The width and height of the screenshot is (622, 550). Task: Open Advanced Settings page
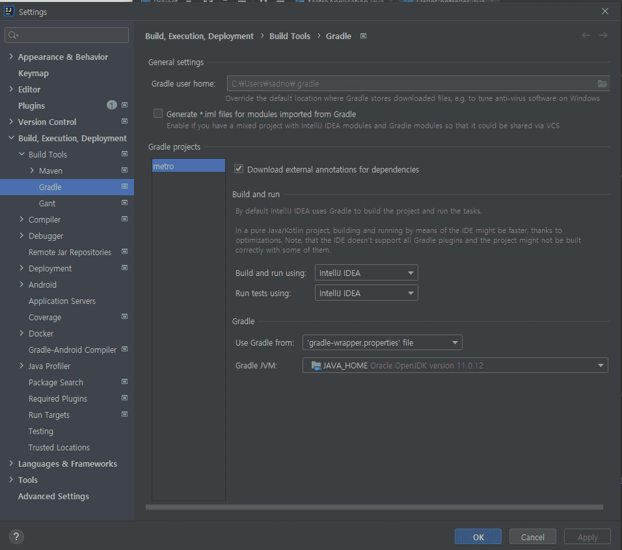[x=53, y=497]
